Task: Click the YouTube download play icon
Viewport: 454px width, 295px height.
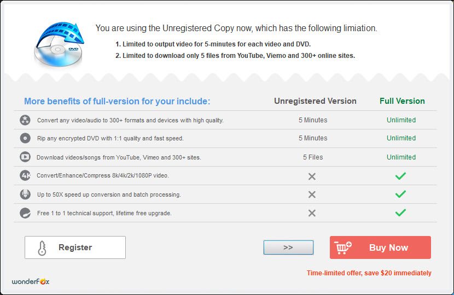Action: [x=25, y=157]
